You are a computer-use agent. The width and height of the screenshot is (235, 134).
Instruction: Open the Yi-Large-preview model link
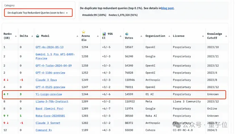click(49, 94)
